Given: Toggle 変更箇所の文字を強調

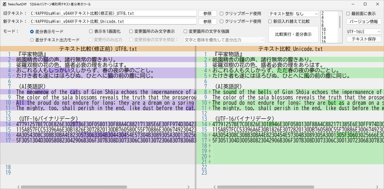Looking at the screenshot, I should pos(185,31).
